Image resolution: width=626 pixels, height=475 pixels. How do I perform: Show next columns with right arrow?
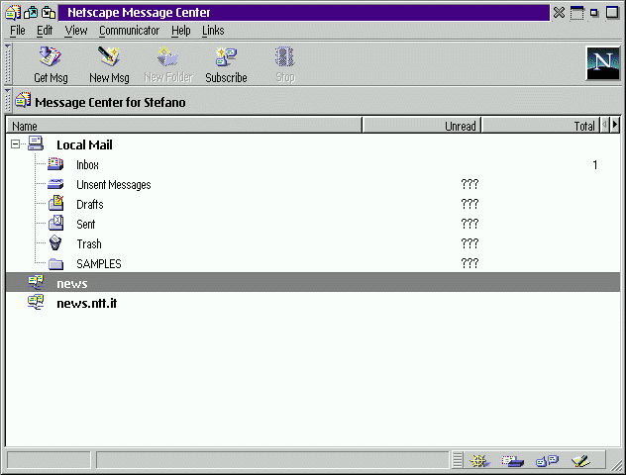[x=615, y=125]
